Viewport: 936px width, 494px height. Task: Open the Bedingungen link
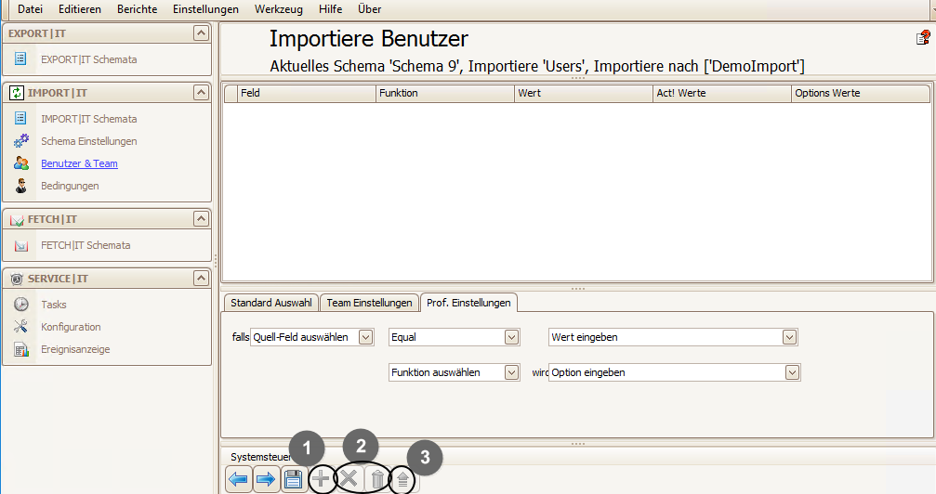coord(70,186)
